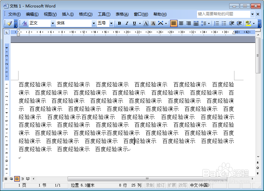Switch to Print Layout view icon
The height and width of the screenshot is (191, 264).
17,179
